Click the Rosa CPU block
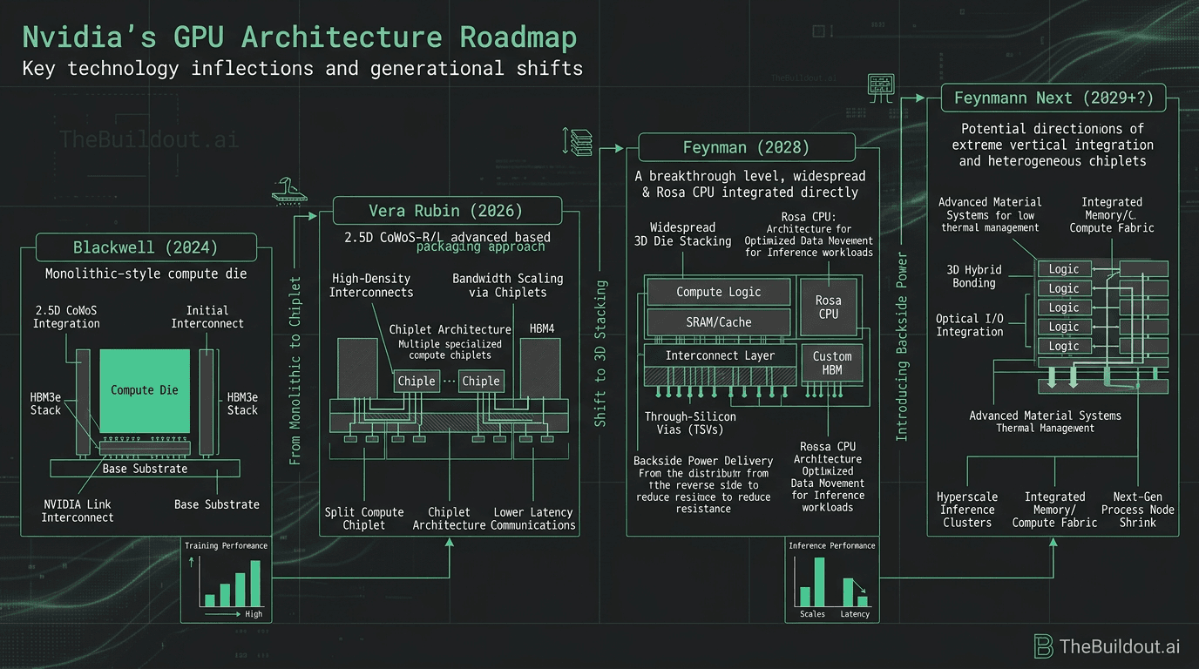 [x=829, y=307]
